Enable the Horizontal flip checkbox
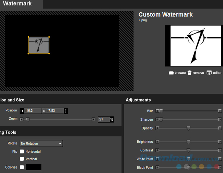Viewport: 223px width, 173px height. click(22, 151)
